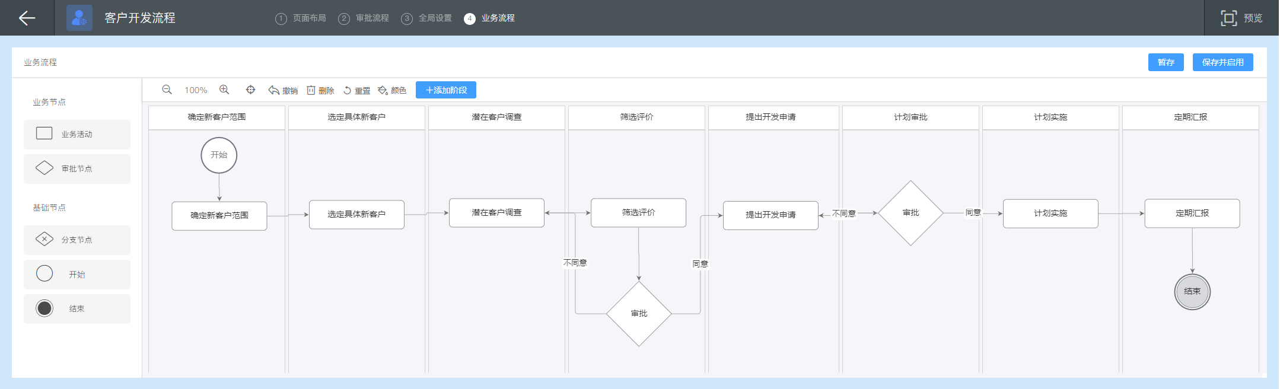Select step 4 业务流程
This screenshot has height=389, width=1280.
(x=489, y=18)
